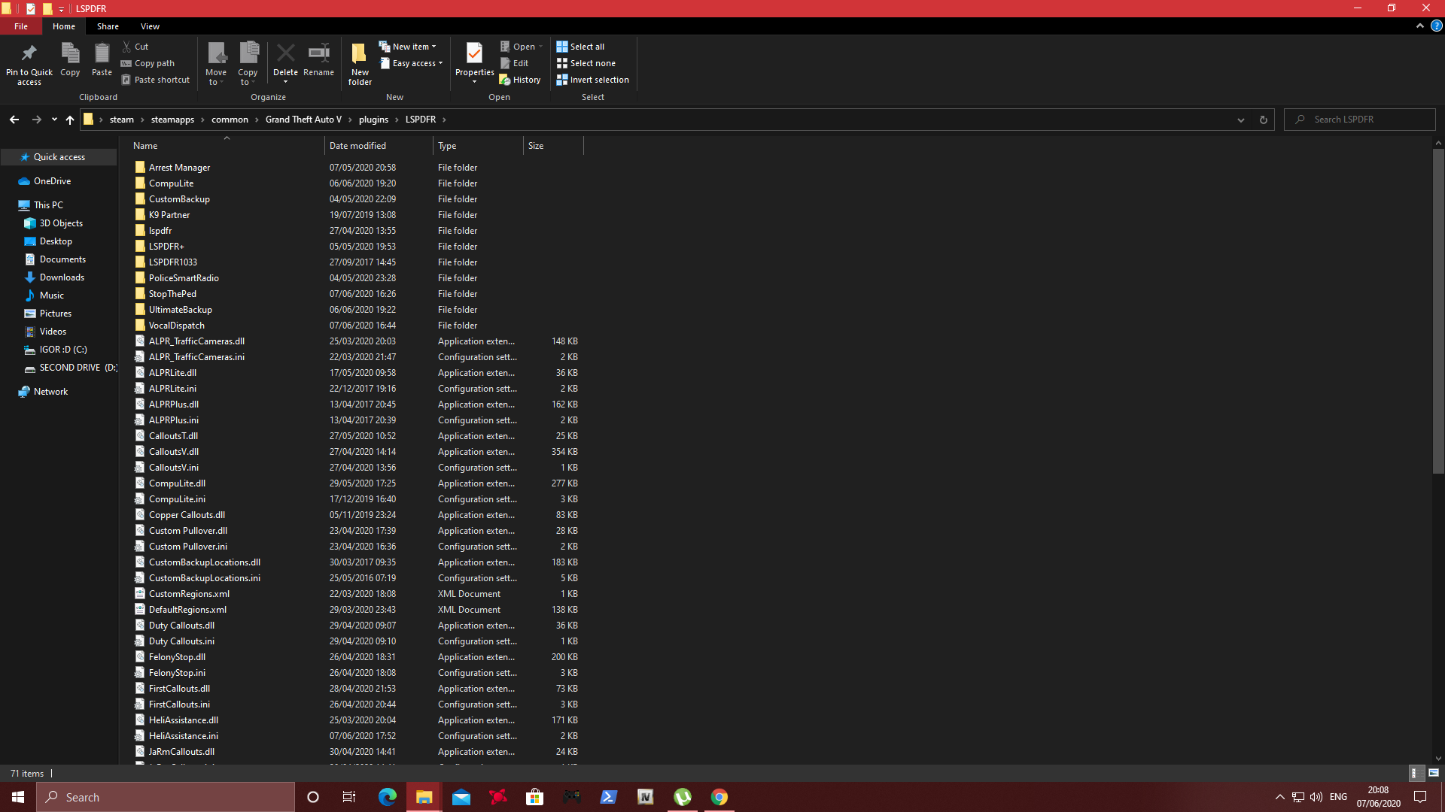Switch to the Share tab
Image resolution: width=1445 pixels, height=812 pixels.
pos(108,26)
